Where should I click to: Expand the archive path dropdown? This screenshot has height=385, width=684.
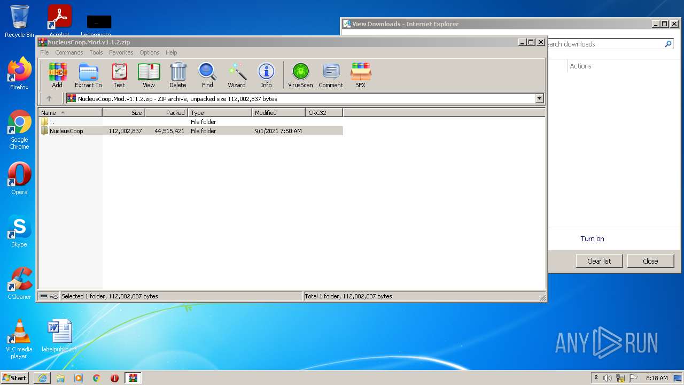(539, 98)
